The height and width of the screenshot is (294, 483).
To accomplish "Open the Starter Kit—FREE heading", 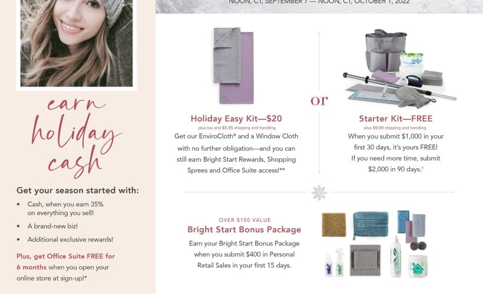I will [x=395, y=118].
